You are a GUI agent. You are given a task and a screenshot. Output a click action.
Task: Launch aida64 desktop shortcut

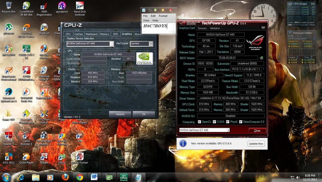[44, 159]
